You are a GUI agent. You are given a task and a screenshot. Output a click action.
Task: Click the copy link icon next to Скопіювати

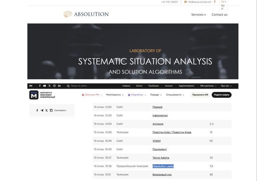[51, 110]
